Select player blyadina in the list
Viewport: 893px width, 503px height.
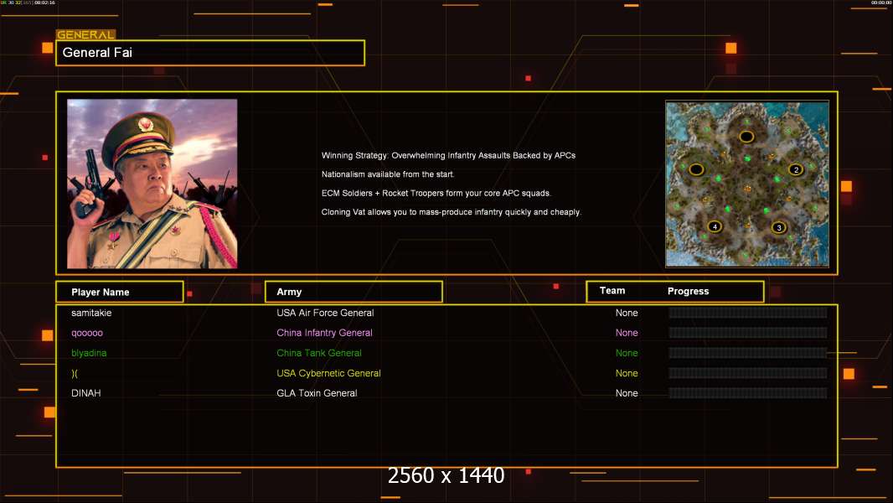[x=89, y=353]
